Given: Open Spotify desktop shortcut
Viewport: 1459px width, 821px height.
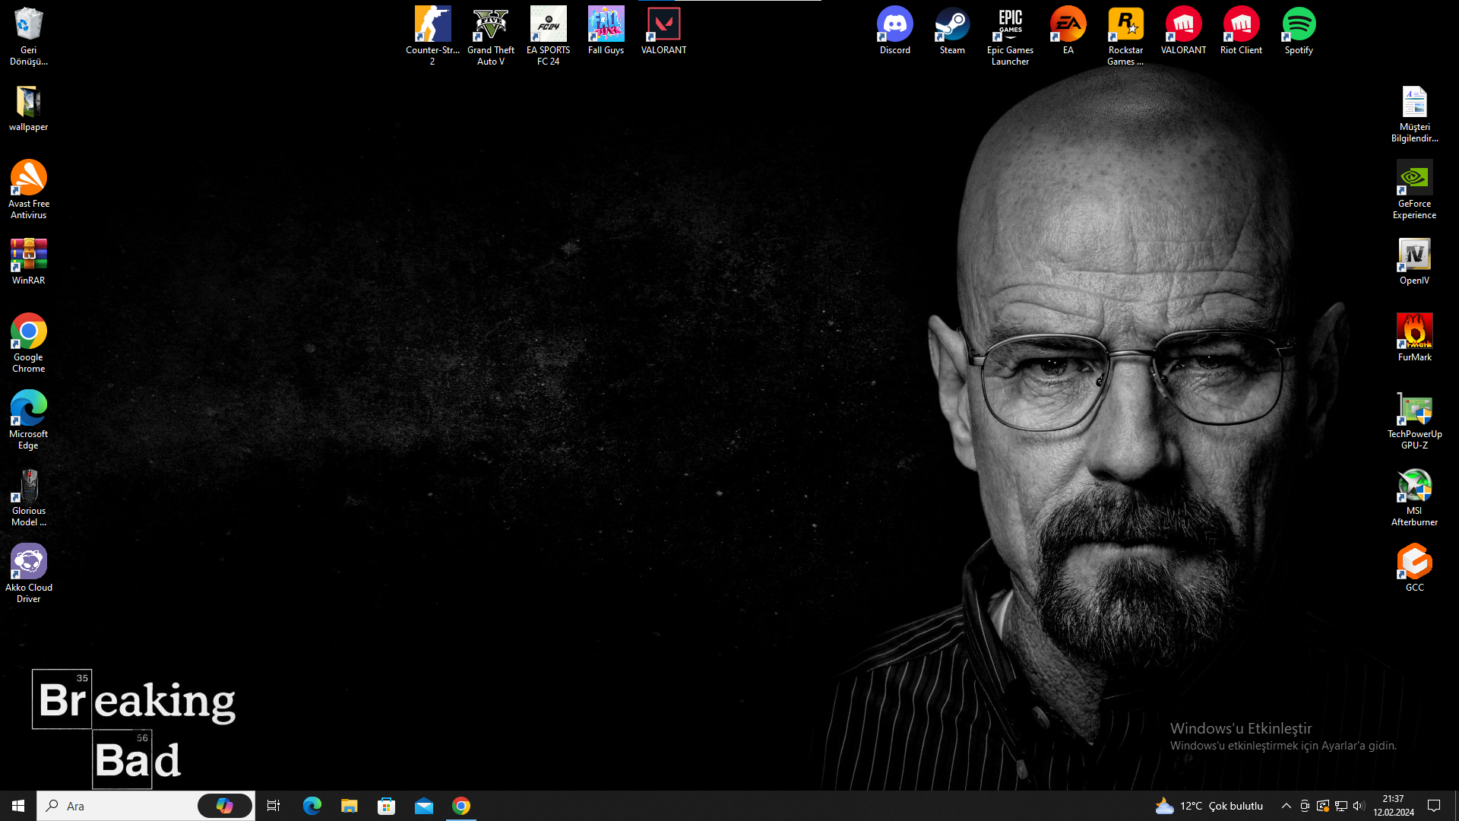Looking at the screenshot, I should (1299, 30).
